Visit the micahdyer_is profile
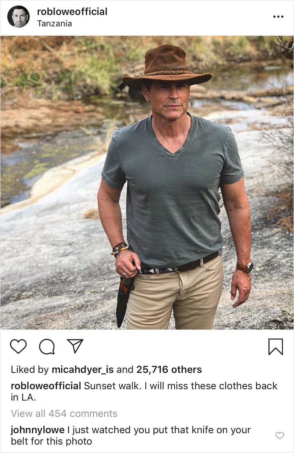Screen dimensions: 294x453 tap(82, 370)
